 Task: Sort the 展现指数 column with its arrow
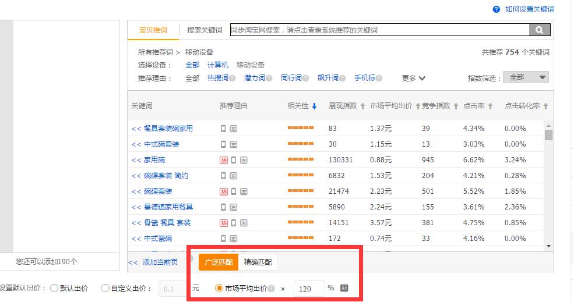click(362, 106)
